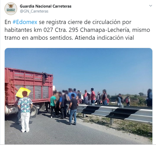This screenshot has height=146, width=156.
Task: Click the jacket hanging on the truck
Action: [45, 78]
